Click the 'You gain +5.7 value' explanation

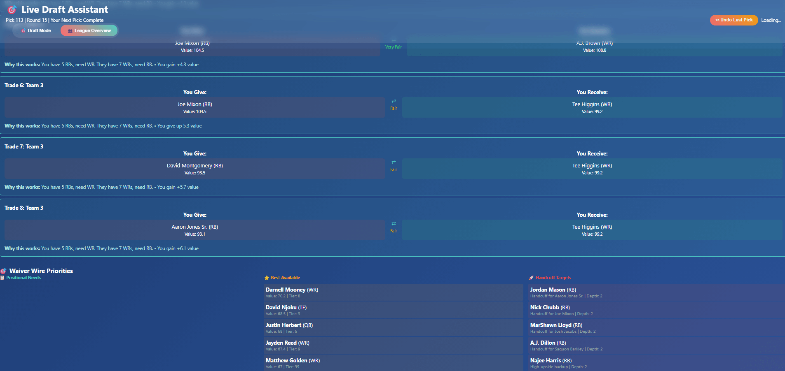pyautogui.click(x=178, y=187)
